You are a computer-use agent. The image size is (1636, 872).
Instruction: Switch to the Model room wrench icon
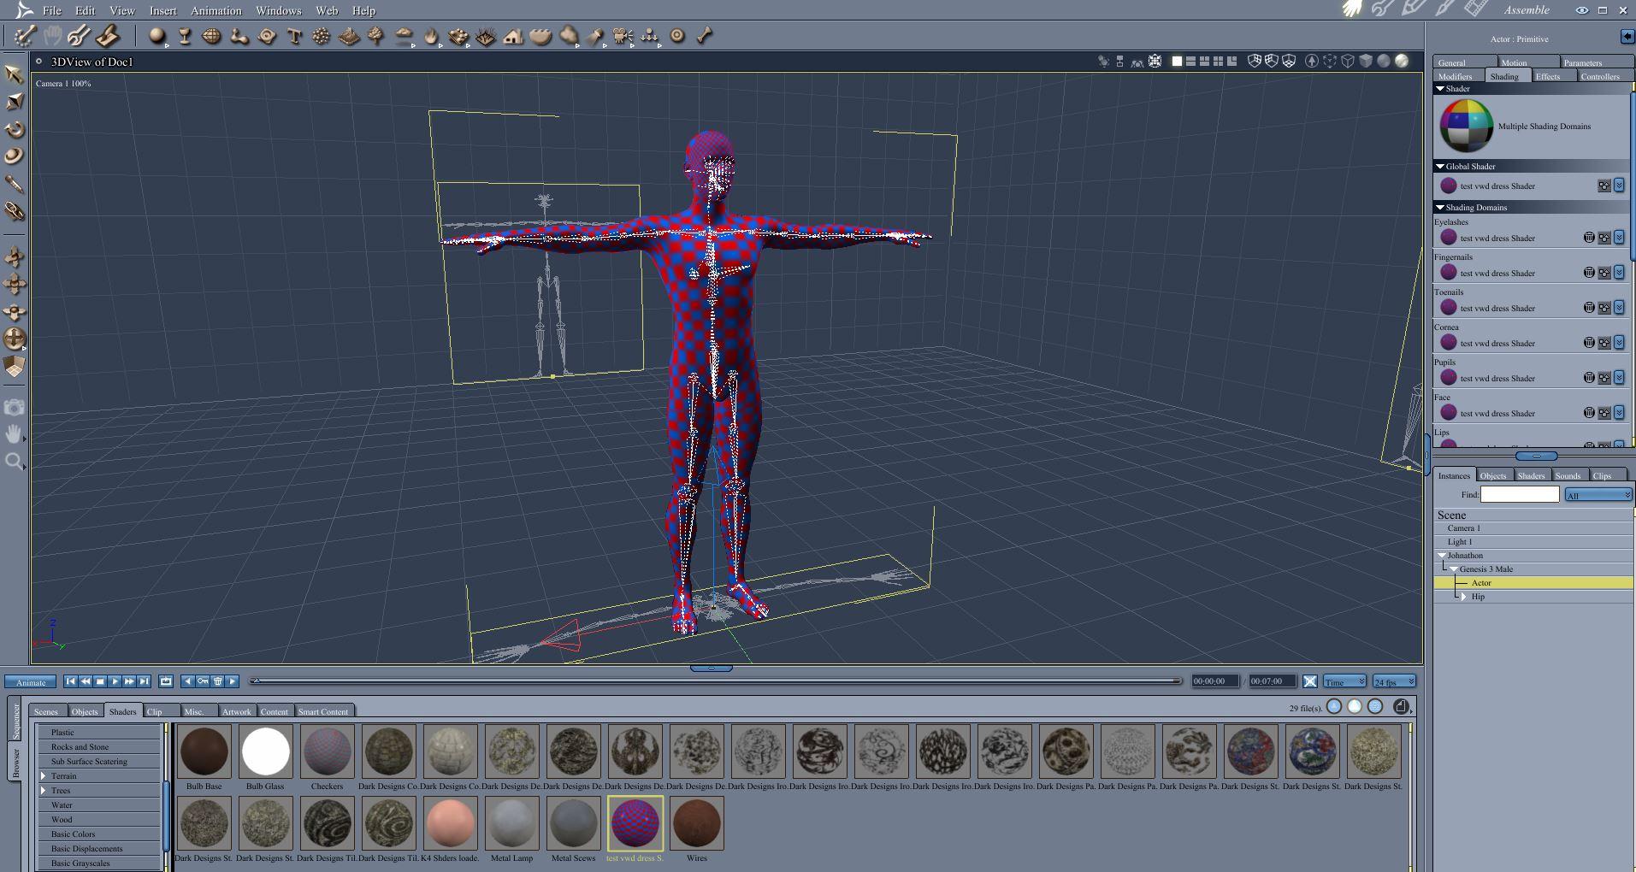1382,9
